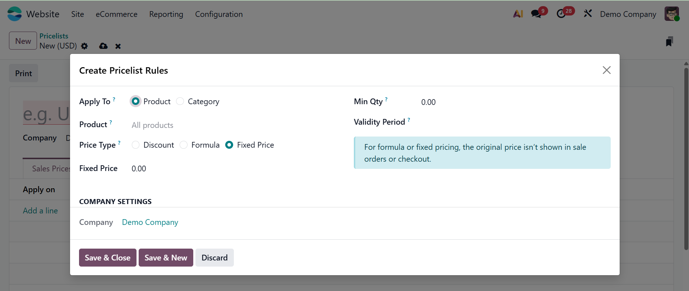
Task: Open the Demo Company switcher
Action: (x=628, y=14)
